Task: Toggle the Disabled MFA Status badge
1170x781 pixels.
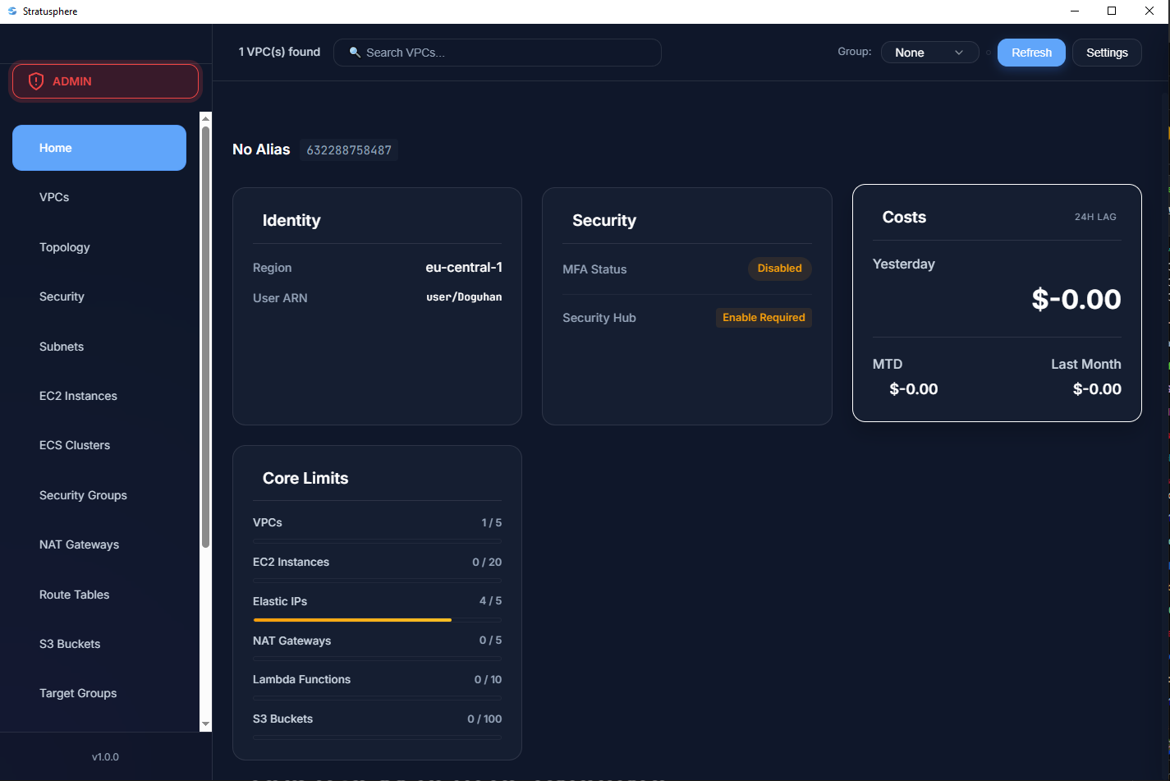Action: click(x=778, y=269)
